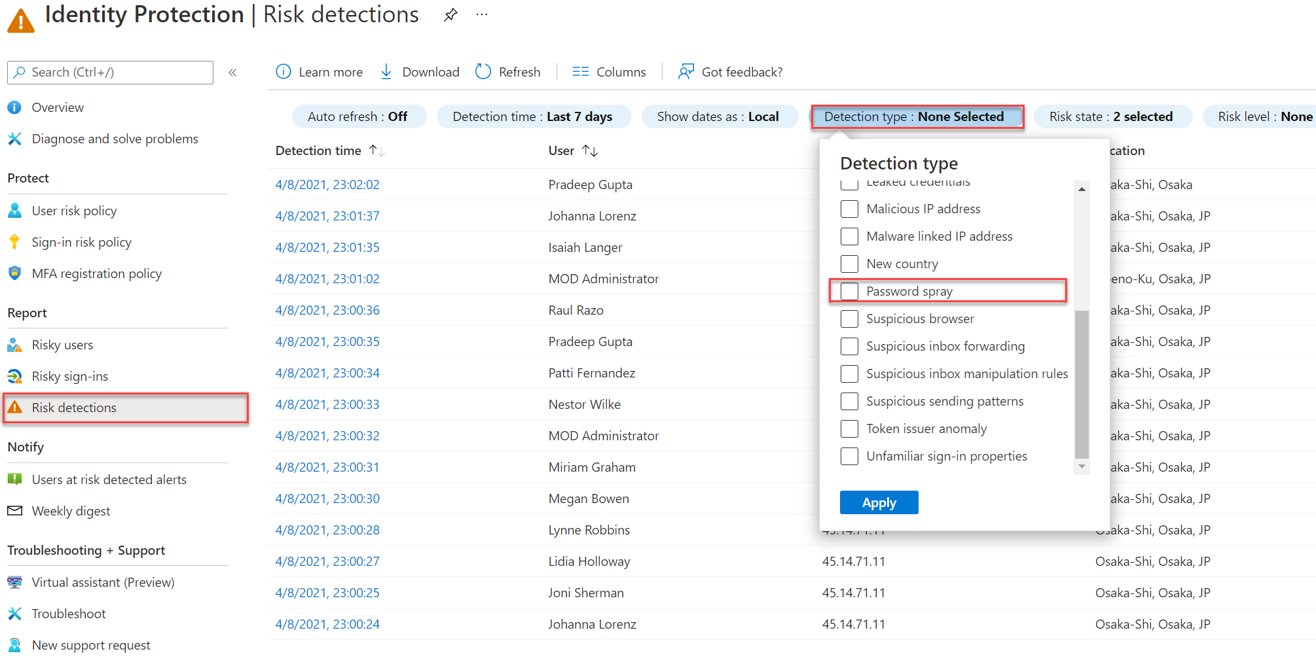Click the Learn more info icon
The height and width of the screenshot is (664, 1316).
pyautogui.click(x=283, y=71)
